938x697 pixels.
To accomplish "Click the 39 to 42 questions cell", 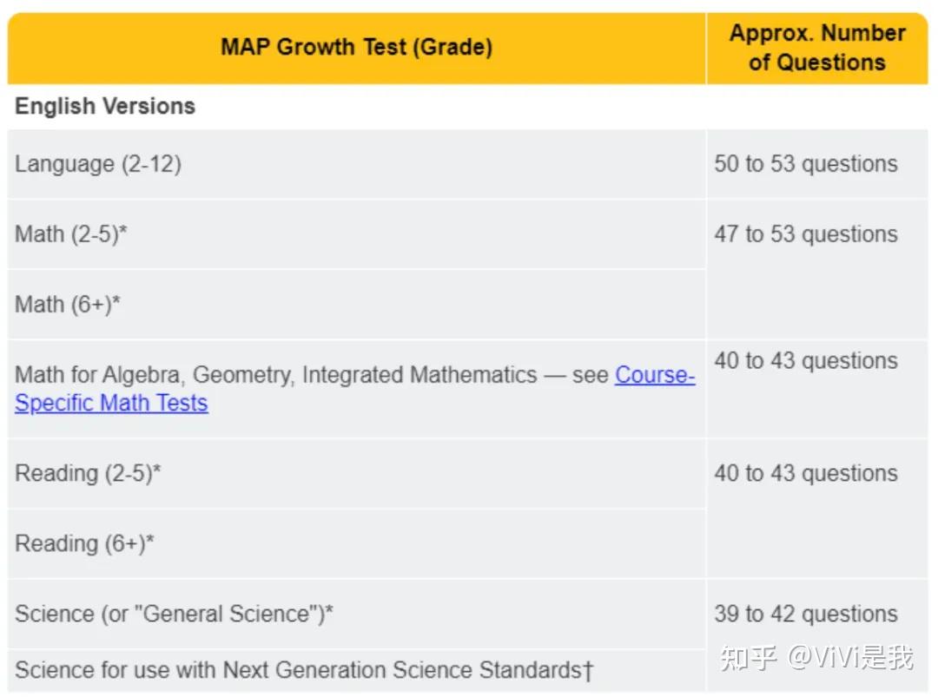I will pyautogui.click(x=806, y=615).
